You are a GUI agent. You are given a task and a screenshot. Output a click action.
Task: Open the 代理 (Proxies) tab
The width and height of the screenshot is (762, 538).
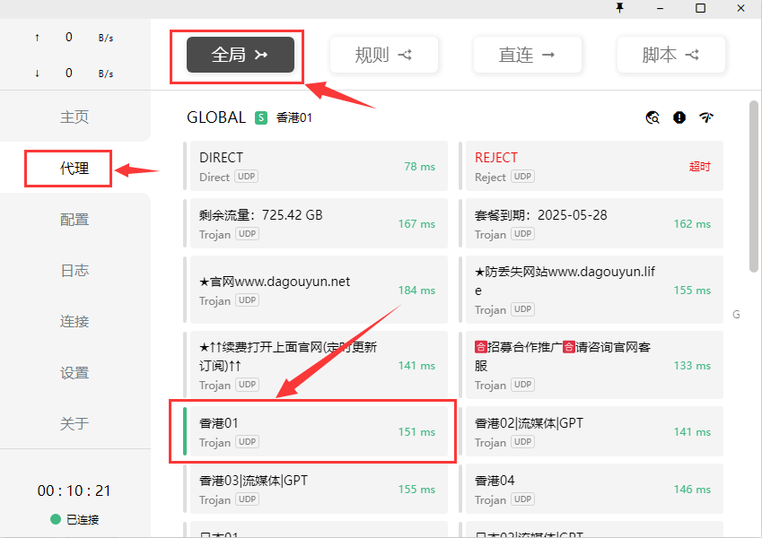pos(74,168)
